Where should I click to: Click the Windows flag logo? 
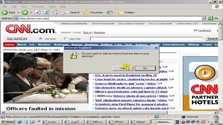click(x=217, y=7)
